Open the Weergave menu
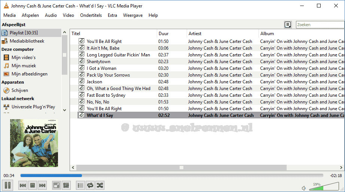The height and width of the screenshot is (192, 345). click(133, 15)
